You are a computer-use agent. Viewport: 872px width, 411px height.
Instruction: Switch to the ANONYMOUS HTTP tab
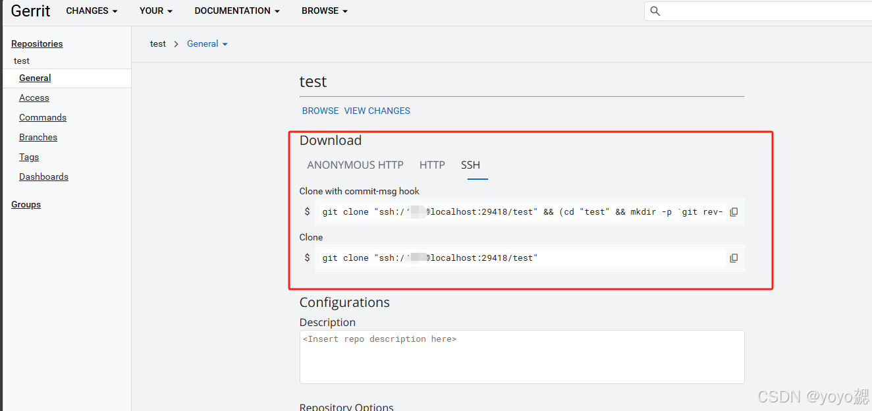355,165
